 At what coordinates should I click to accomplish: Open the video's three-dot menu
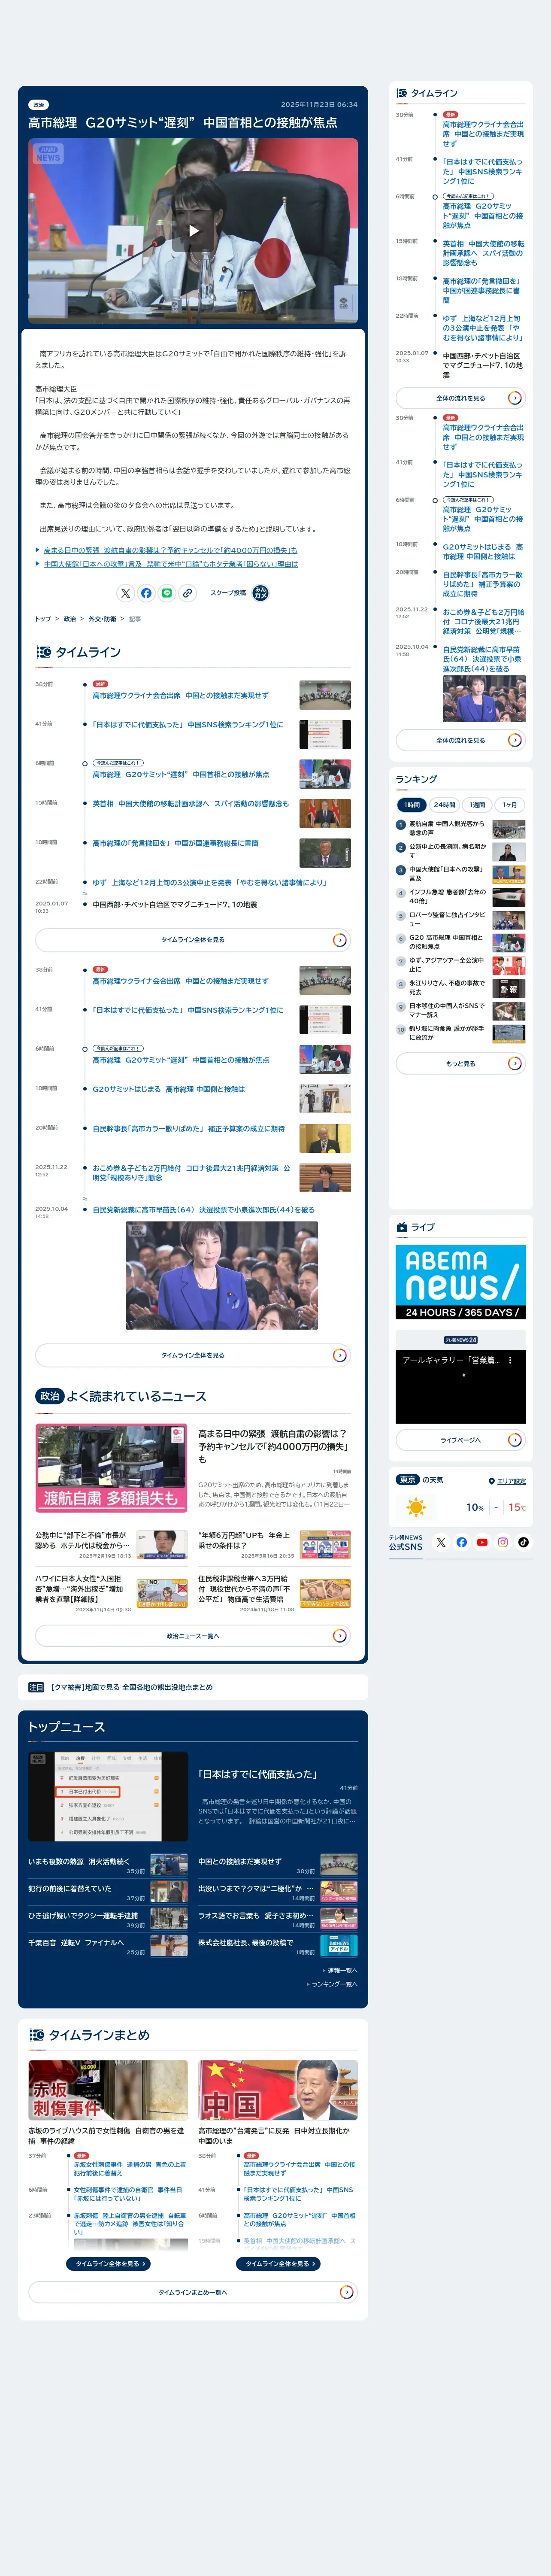510,1360
